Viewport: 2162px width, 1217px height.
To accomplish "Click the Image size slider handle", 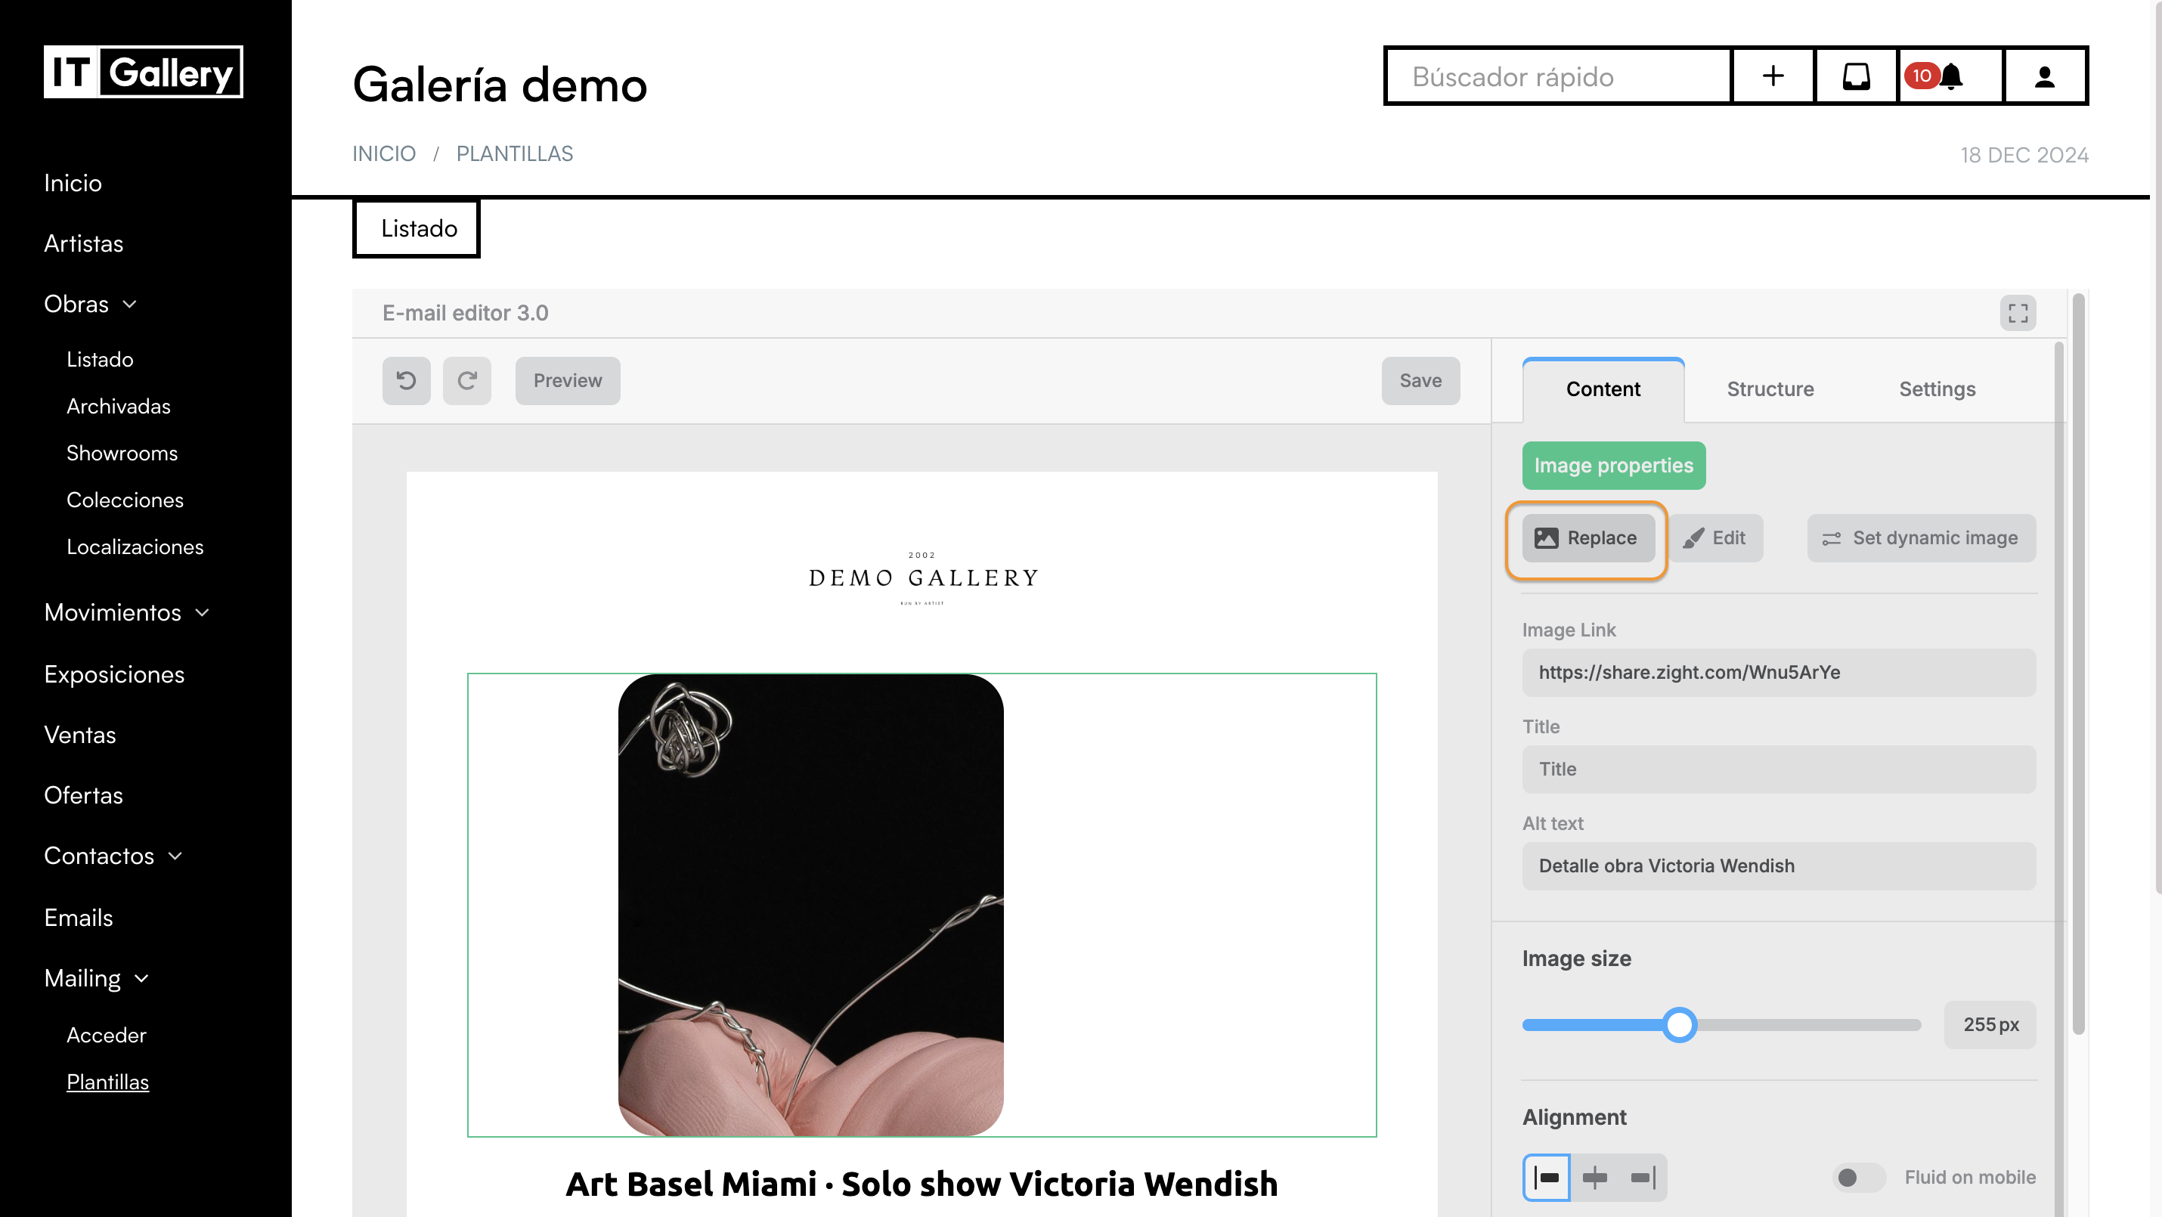I will [x=1680, y=1025].
